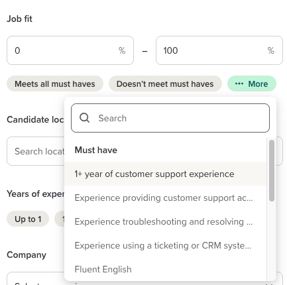Select 1+ year of customer support experience
The height and width of the screenshot is (285, 287).
[x=166, y=174]
